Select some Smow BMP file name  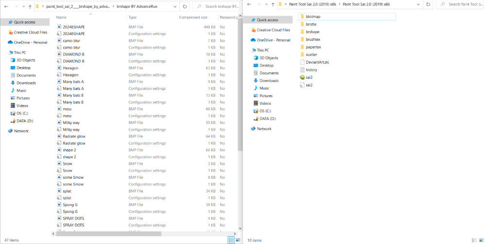point(73,177)
